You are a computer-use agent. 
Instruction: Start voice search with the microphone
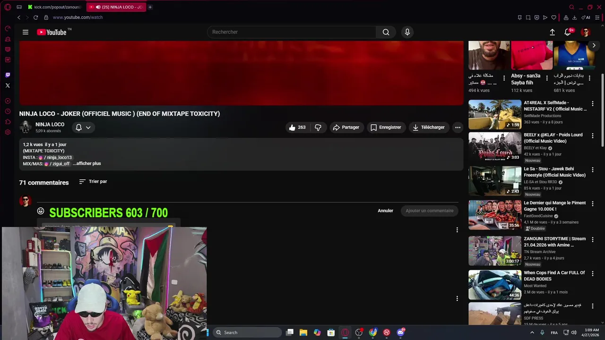click(407, 32)
